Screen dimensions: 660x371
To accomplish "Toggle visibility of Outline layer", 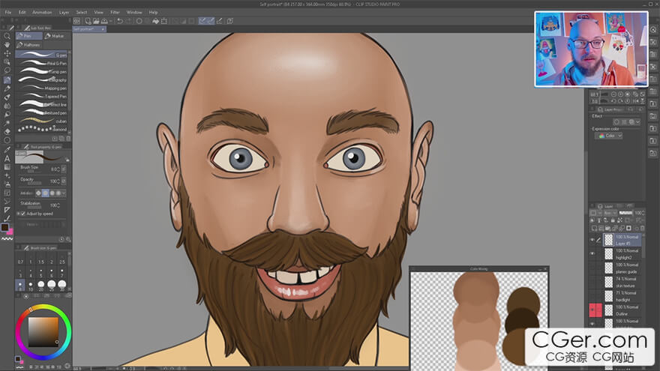I will (x=592, y=310).
